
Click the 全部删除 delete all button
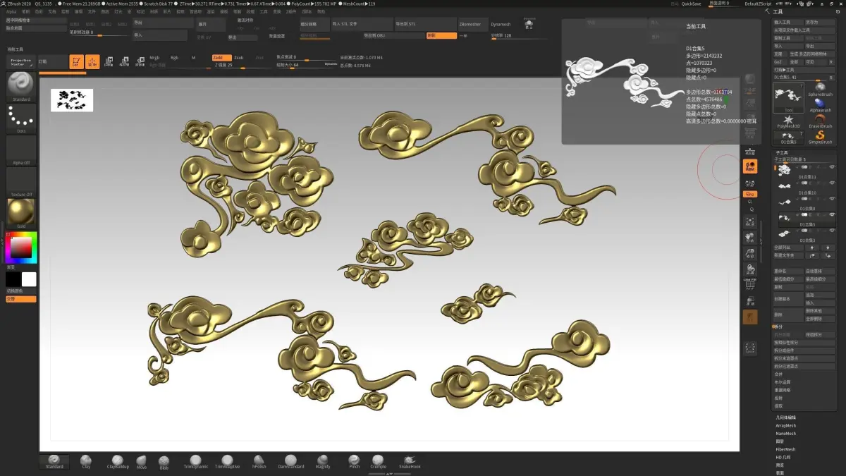coord(820,319)
